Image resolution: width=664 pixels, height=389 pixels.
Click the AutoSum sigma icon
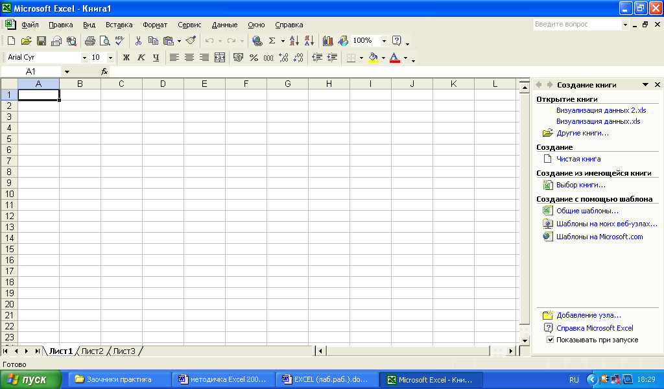click(272, 41)
